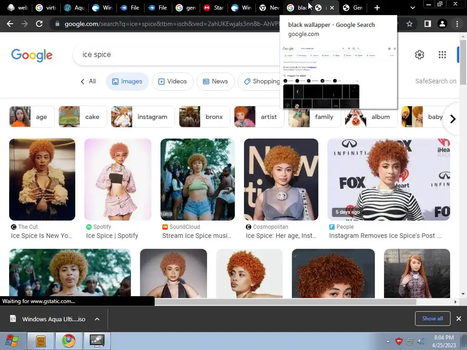Open the Cosmopolitan image result
467x350 pixels.
pyautogui.click(x=281, y=180)
